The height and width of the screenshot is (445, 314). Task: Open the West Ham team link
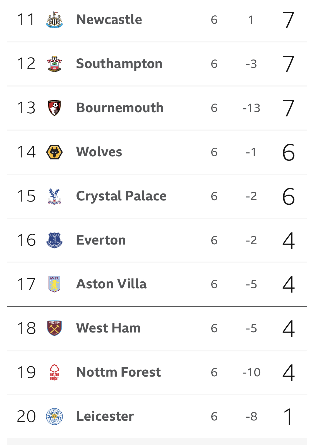(108, 328)
